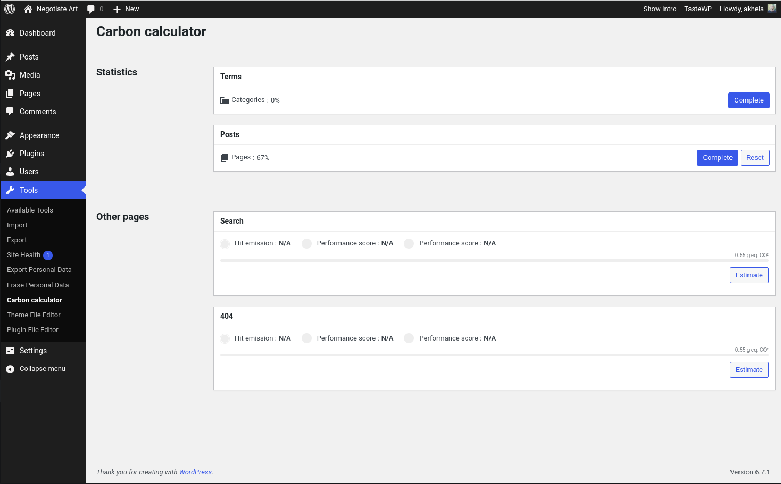Open Media library icon in sidebar
The image size is (781, 484).
coord(10,75)
